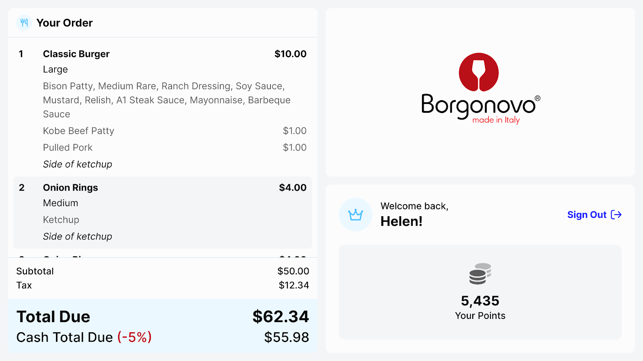Click the Tax amount $12.34

[x=294, y=285]
